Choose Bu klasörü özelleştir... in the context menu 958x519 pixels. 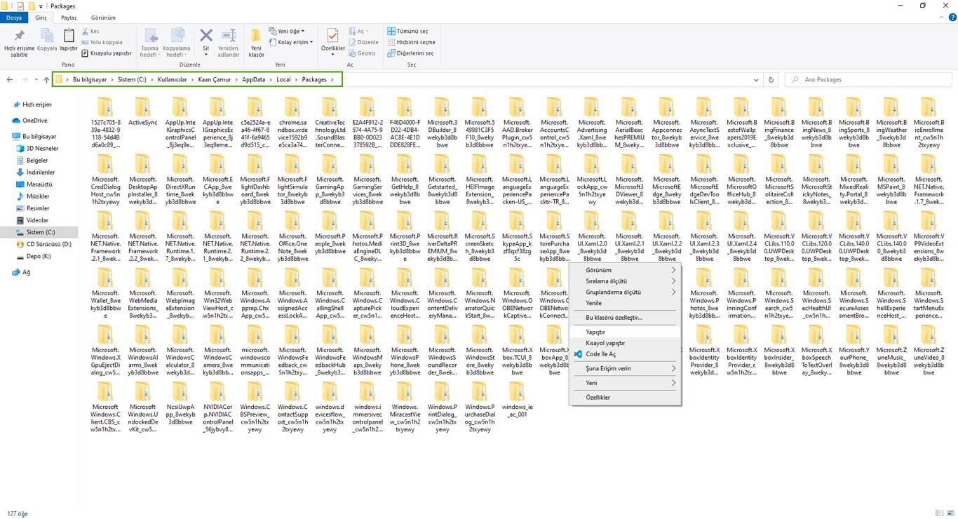coord(626,318)
